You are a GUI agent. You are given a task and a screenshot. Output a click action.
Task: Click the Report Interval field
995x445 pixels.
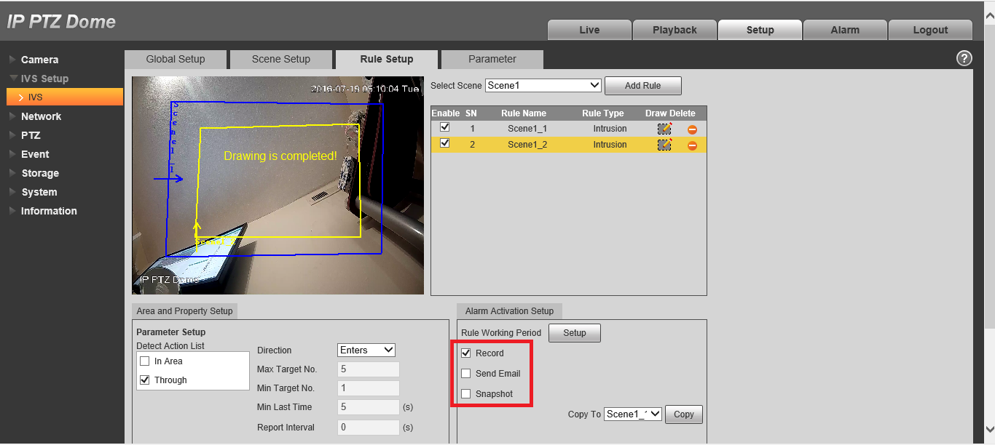pos(369,428)
